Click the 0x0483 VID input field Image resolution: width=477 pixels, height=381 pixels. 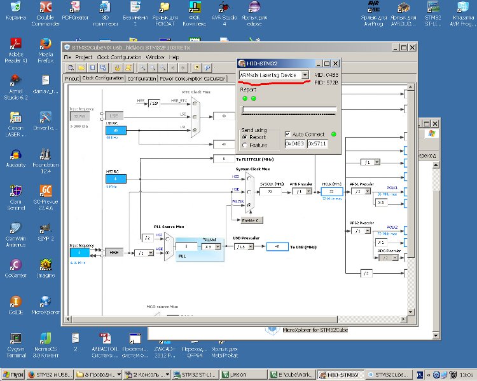click(294, 144)
